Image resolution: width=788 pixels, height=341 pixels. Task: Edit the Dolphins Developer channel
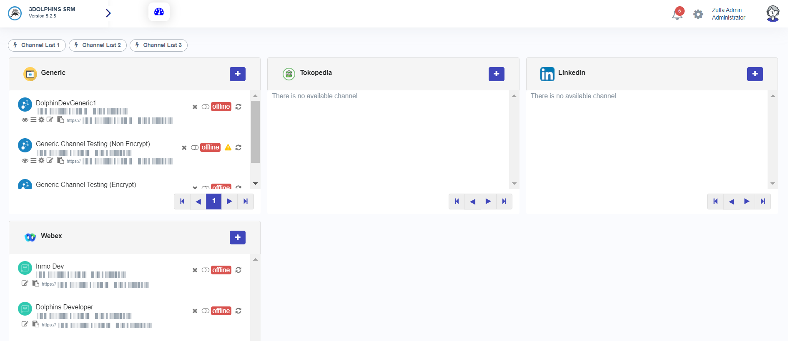coord(25,324)
